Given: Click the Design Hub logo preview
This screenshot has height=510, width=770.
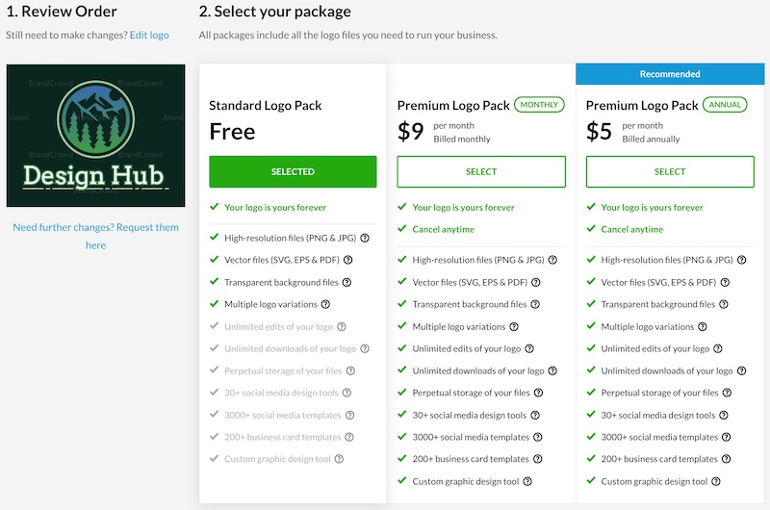Looking at the screenshot, I should click(95, 136).
